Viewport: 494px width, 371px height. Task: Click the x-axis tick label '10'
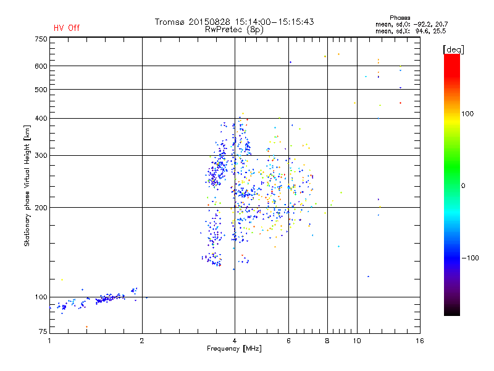click(357, 341)
